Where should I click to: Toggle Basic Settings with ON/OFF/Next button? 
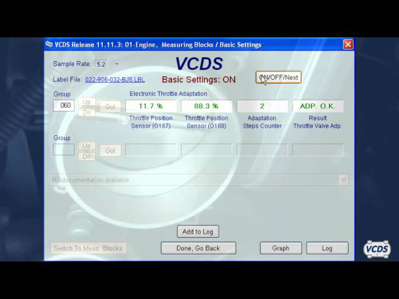[279, 77]
